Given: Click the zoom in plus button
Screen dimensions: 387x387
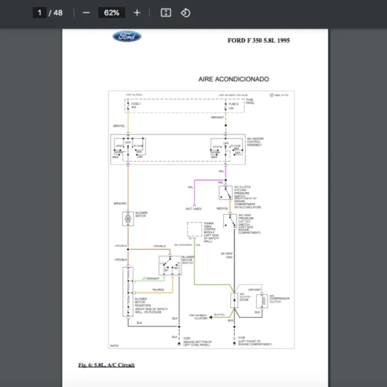Looking at the screenshot, I should tap(137, 13).
